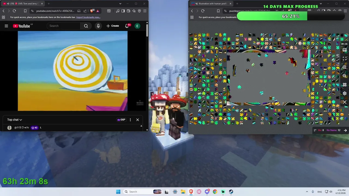Click the 0XP points badge in chat
The image size is (349, 196).
coord(121,120)
